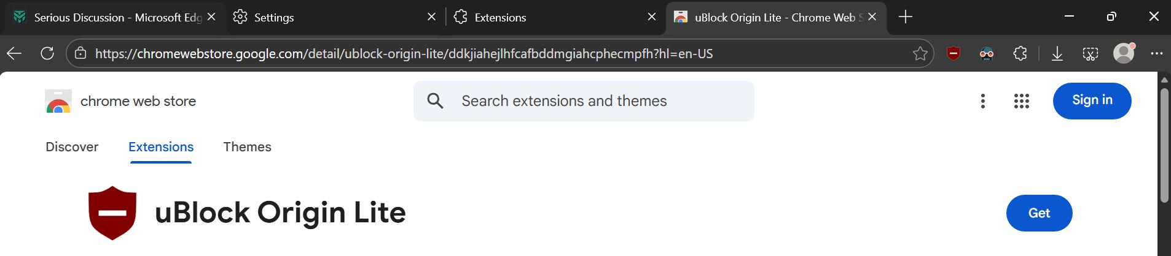Click the screenshot capture icon in toolbar

click(1091, 54)
